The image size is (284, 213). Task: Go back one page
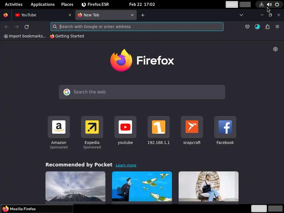pyautogui.click(x=7, y=27)
